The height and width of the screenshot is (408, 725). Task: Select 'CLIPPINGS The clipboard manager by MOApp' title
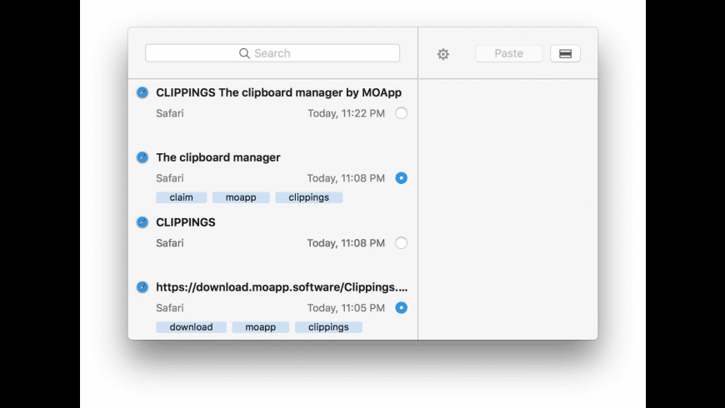(x=279, y=92)
